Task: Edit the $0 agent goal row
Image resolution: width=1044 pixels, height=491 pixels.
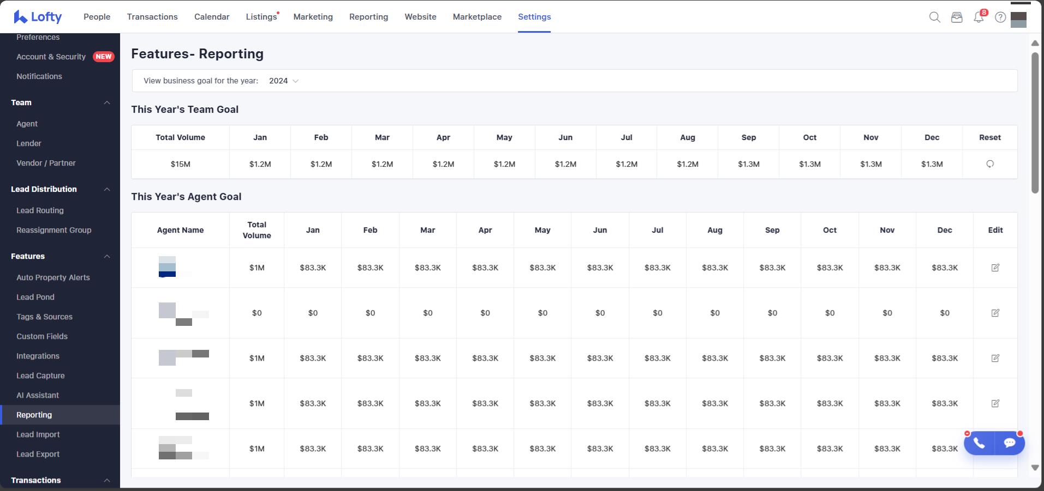Action: [x=995, y=313]
